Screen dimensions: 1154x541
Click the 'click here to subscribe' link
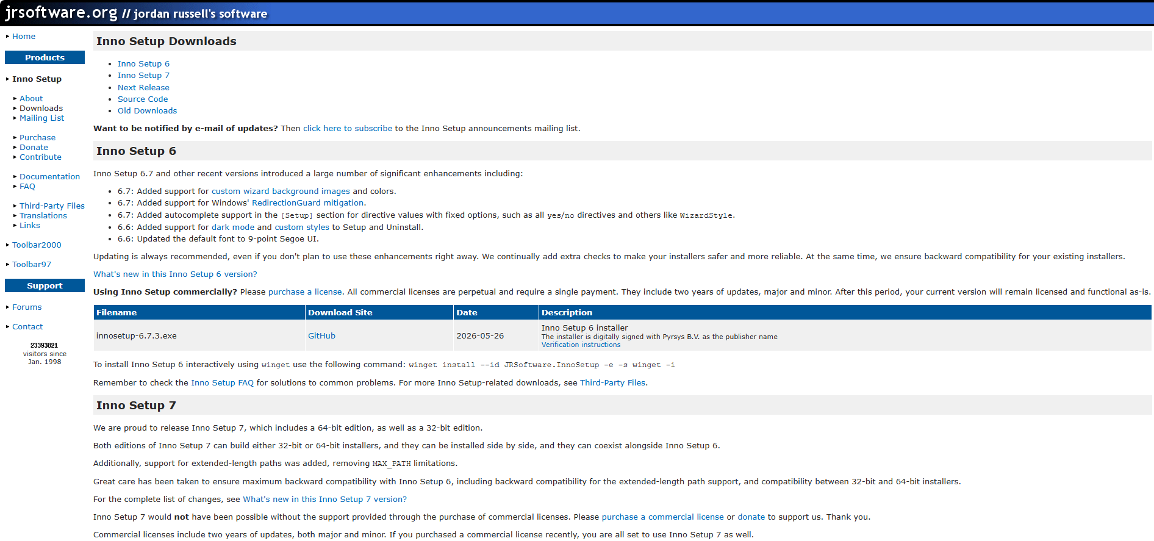coord(348,129)
